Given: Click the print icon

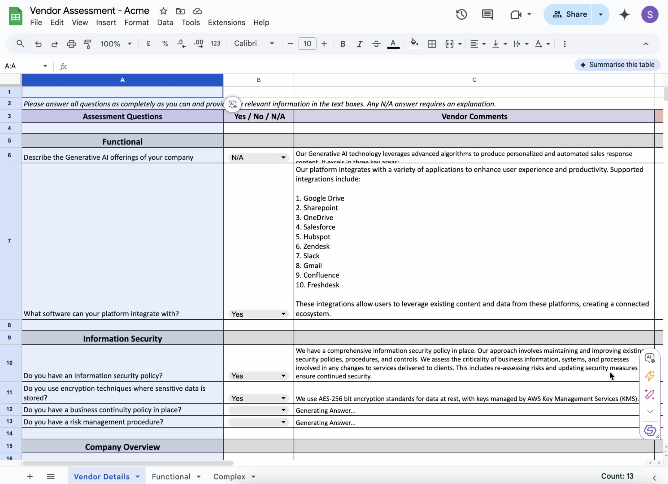Looking at the screenshot, I should (x=71, y=44).
